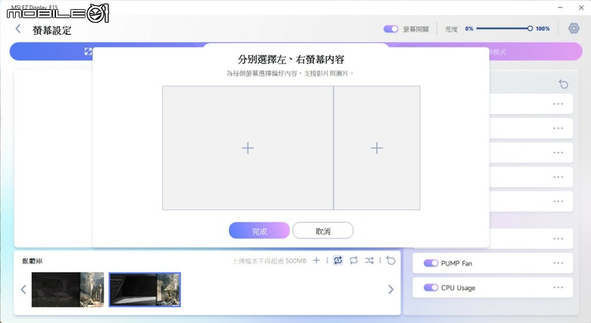
Task: Enable shuffle playback in media library
Action: point(369,260)
